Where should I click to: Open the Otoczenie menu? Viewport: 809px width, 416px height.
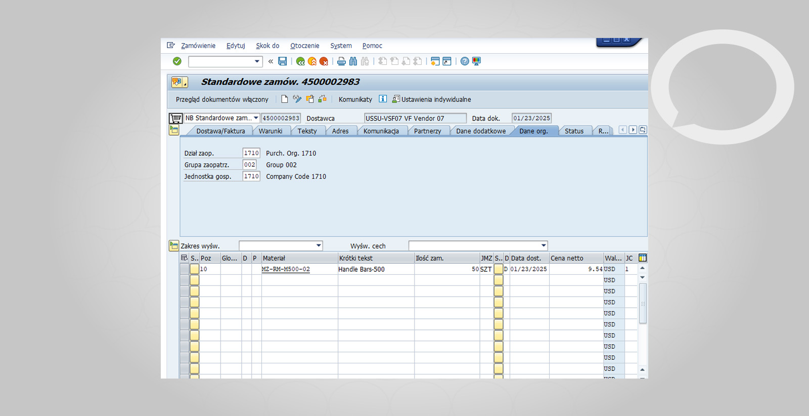[305, 46]
